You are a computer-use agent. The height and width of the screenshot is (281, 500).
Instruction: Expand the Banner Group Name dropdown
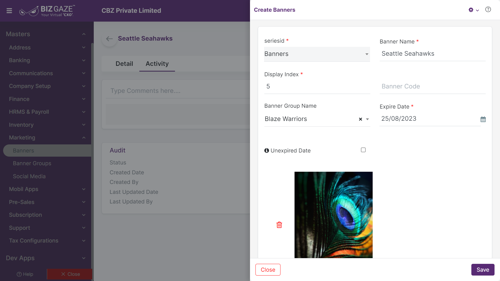367,119
